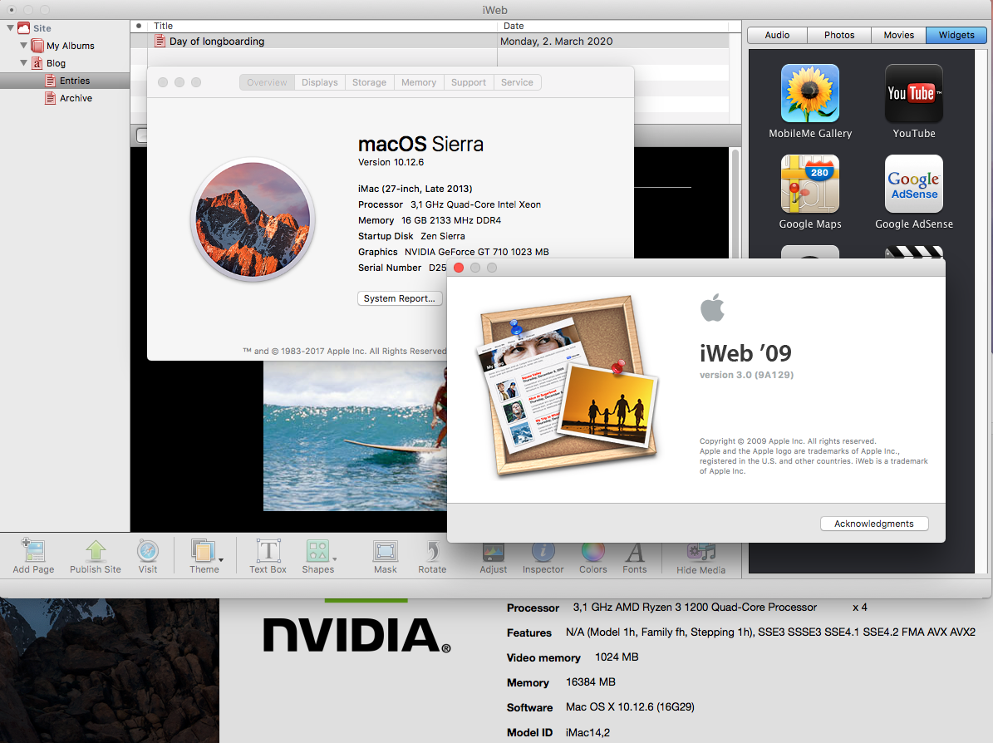The width and height of the screenshot is (993, 743).
Task: Open the Colors picker icon
Action: click(x=592, y=552)
